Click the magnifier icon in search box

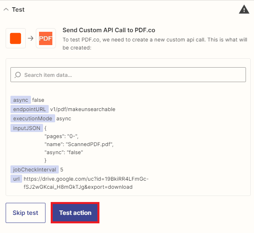coord(18,75)
